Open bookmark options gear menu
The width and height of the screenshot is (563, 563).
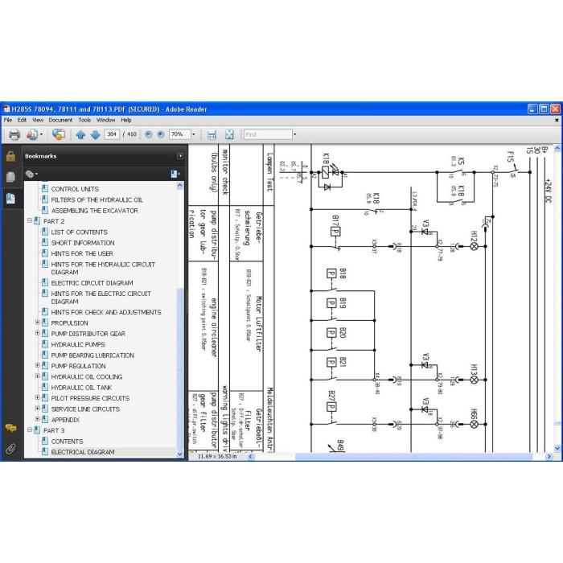[31, 175]
